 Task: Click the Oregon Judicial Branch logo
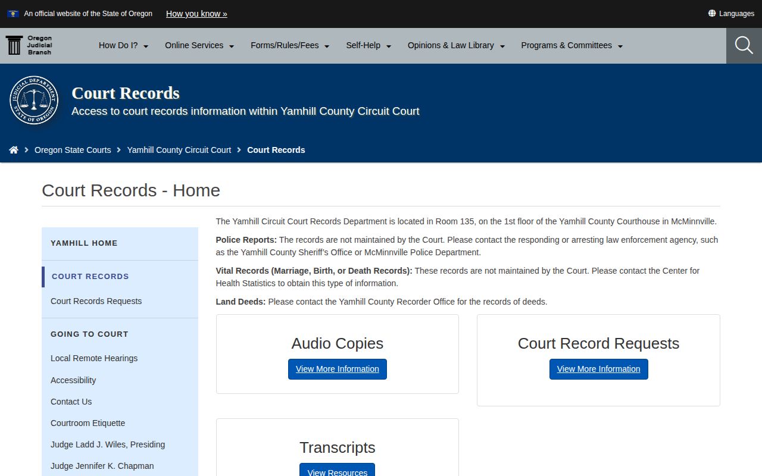[29, 45]
